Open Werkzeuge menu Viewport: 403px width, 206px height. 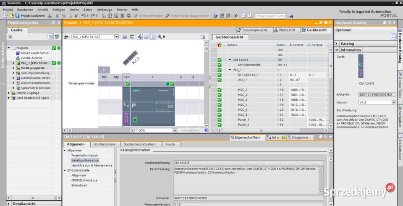[x=105, y=10]
